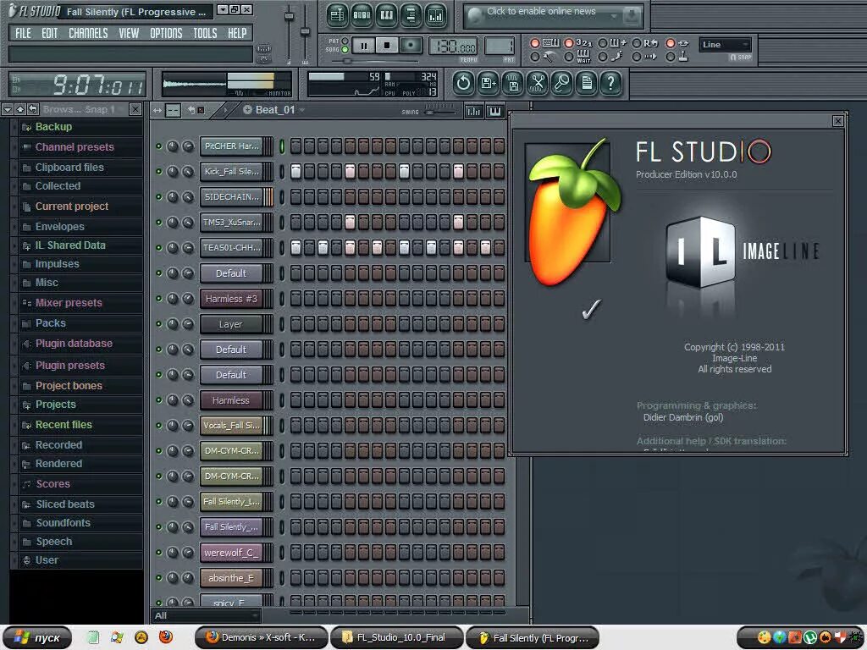Open the keyboard editor icon in the step sequencer
The image size is (867, 650).
tap(494, 111)
